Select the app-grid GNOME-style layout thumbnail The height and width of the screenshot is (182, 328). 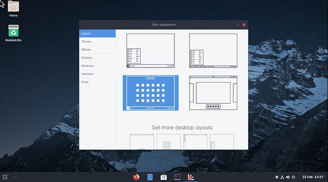151,93
